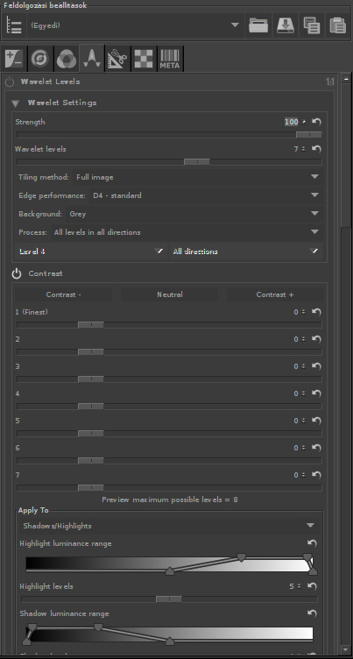Switch to the Detail tab icon

pyautogui.click(x=40, y=59)
